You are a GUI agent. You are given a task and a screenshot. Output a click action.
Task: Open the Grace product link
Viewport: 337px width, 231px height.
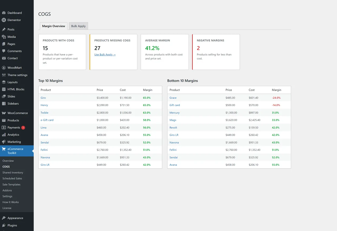[x=173, y=98]
